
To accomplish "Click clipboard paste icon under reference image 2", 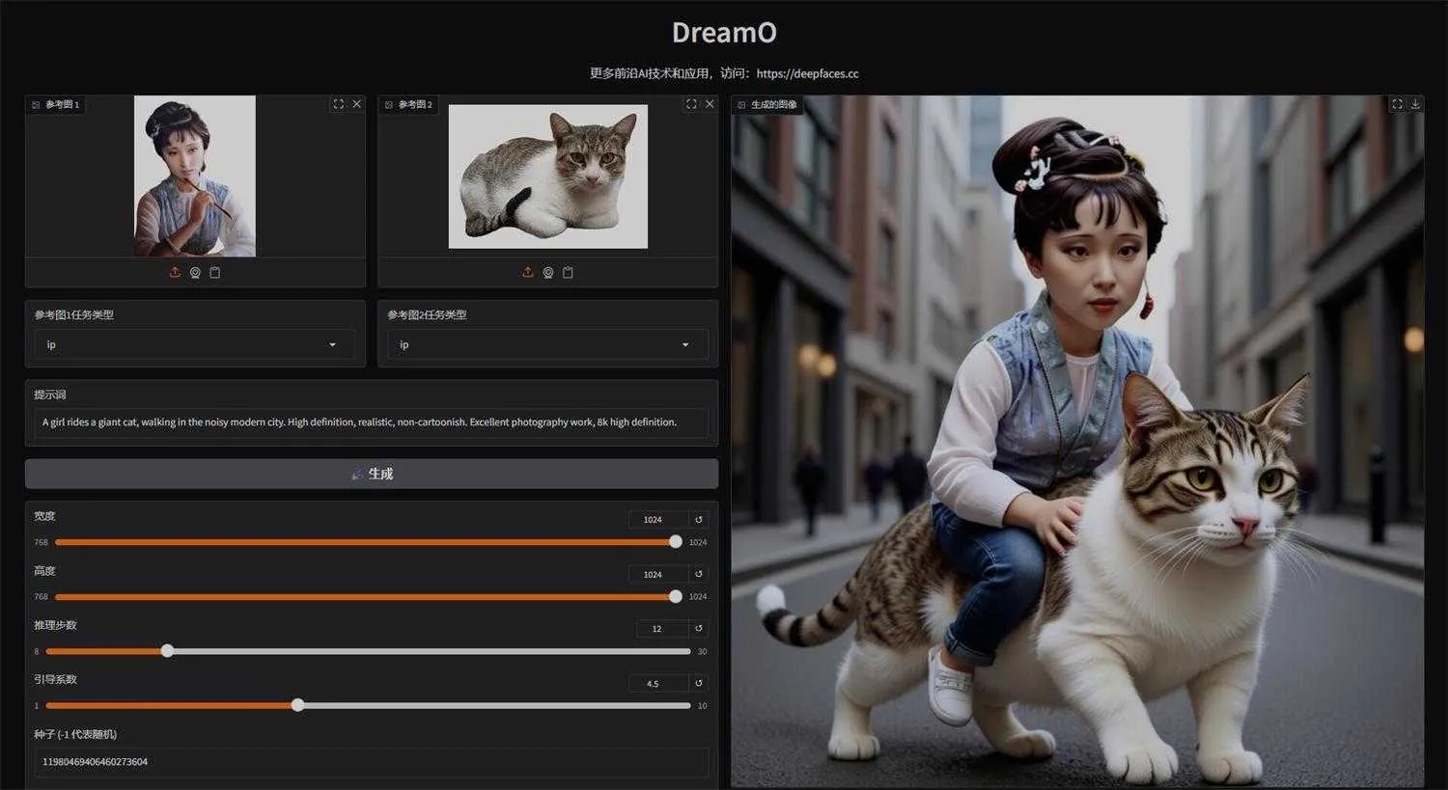I will pos(568,272).
